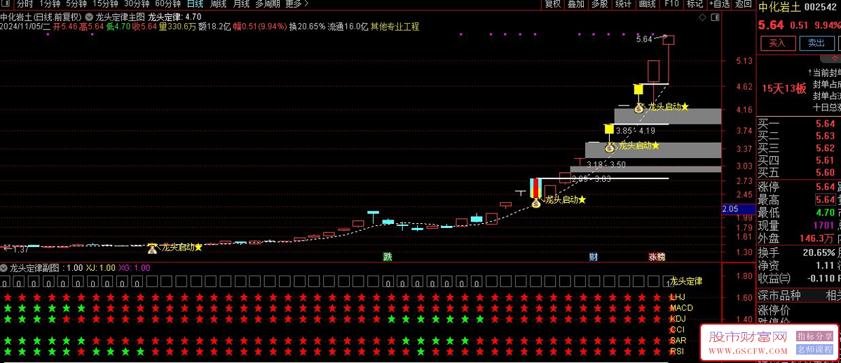Click the money bag icon beside first 龙头启动 signal
Screen dimensions: 841x363
[152, 248]
